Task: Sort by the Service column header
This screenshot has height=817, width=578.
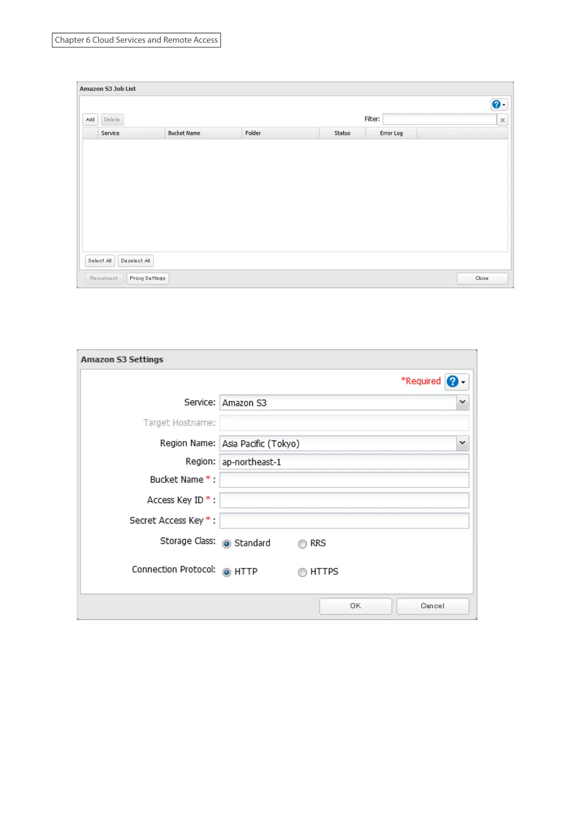Action: (132, 133)
